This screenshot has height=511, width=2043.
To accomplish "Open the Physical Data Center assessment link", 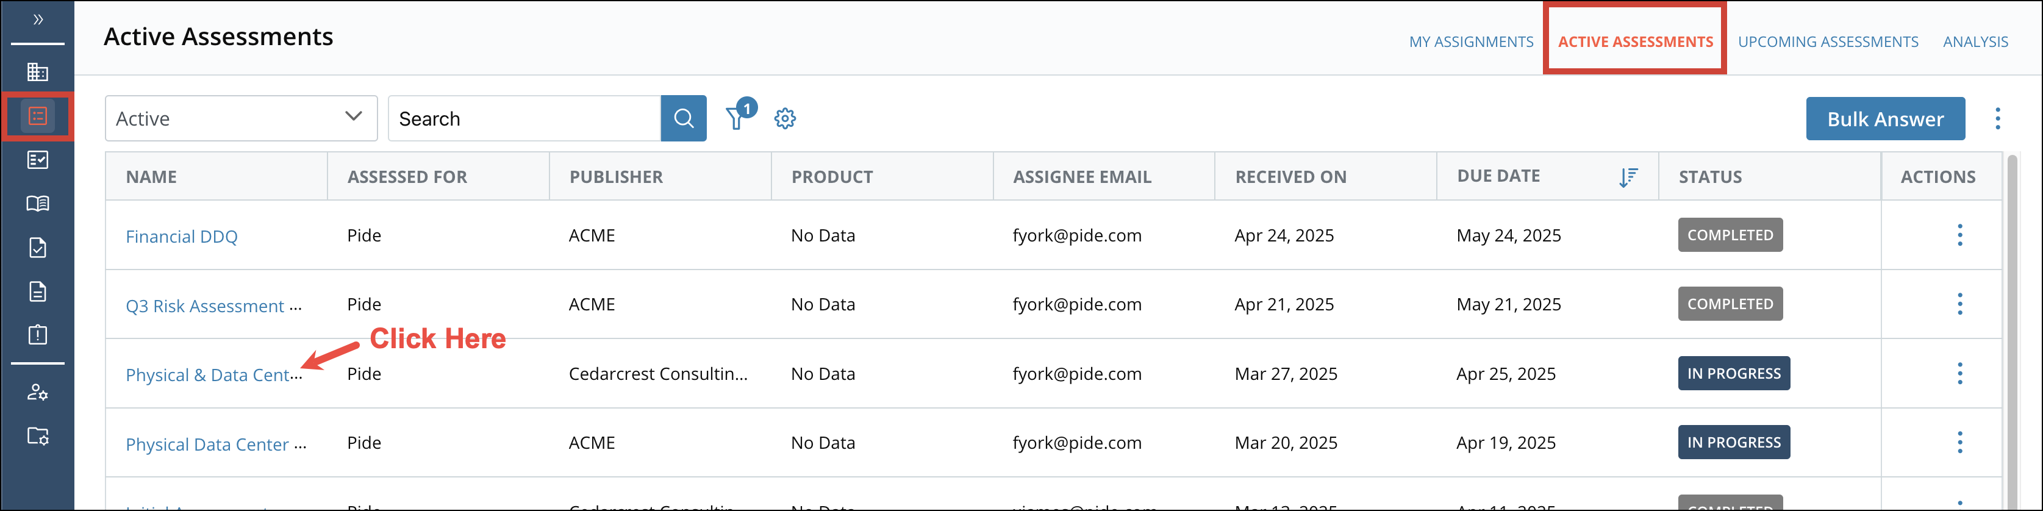I will (216, 443).
